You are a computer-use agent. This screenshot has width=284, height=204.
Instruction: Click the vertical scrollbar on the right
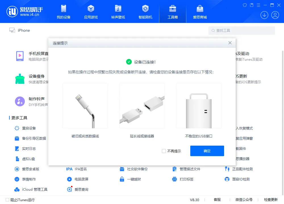click(x=283, y=123)
